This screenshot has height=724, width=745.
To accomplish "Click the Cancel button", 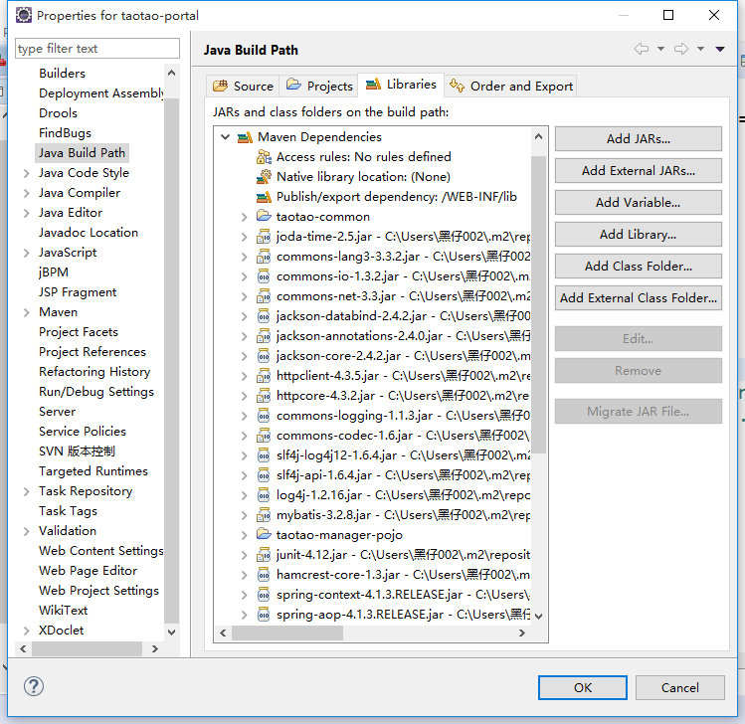I will point(680,687).
